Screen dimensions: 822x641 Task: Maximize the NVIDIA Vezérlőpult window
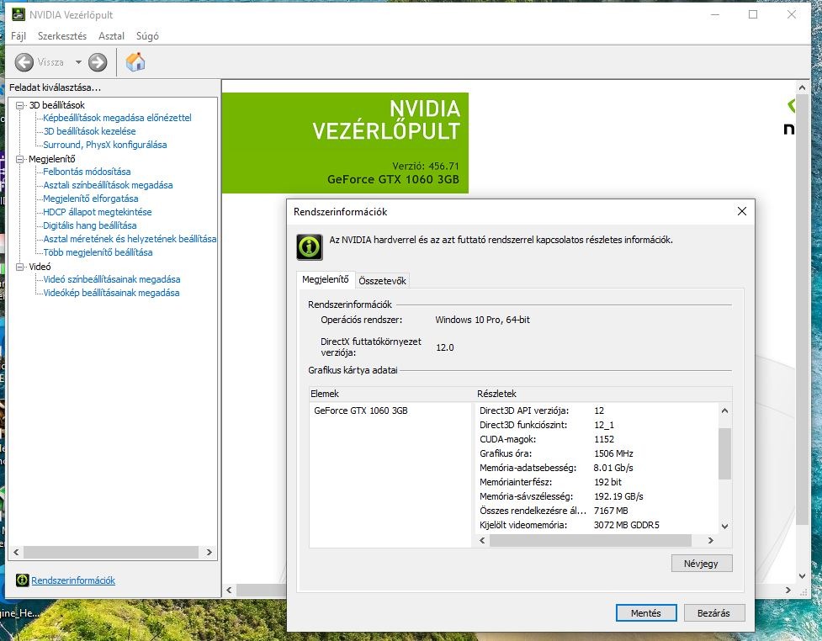click(x=753, y=14)
